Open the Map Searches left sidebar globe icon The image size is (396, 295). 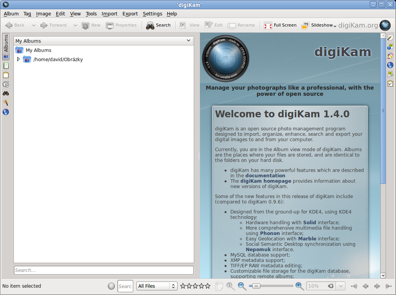[6, 112]
